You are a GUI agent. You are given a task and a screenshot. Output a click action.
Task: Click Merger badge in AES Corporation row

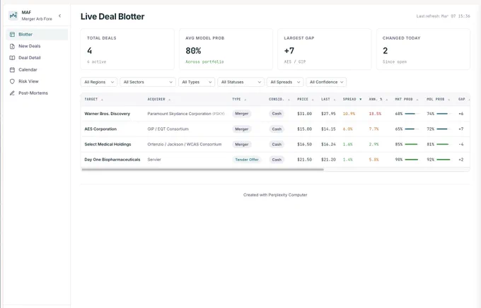coord(242,129)
